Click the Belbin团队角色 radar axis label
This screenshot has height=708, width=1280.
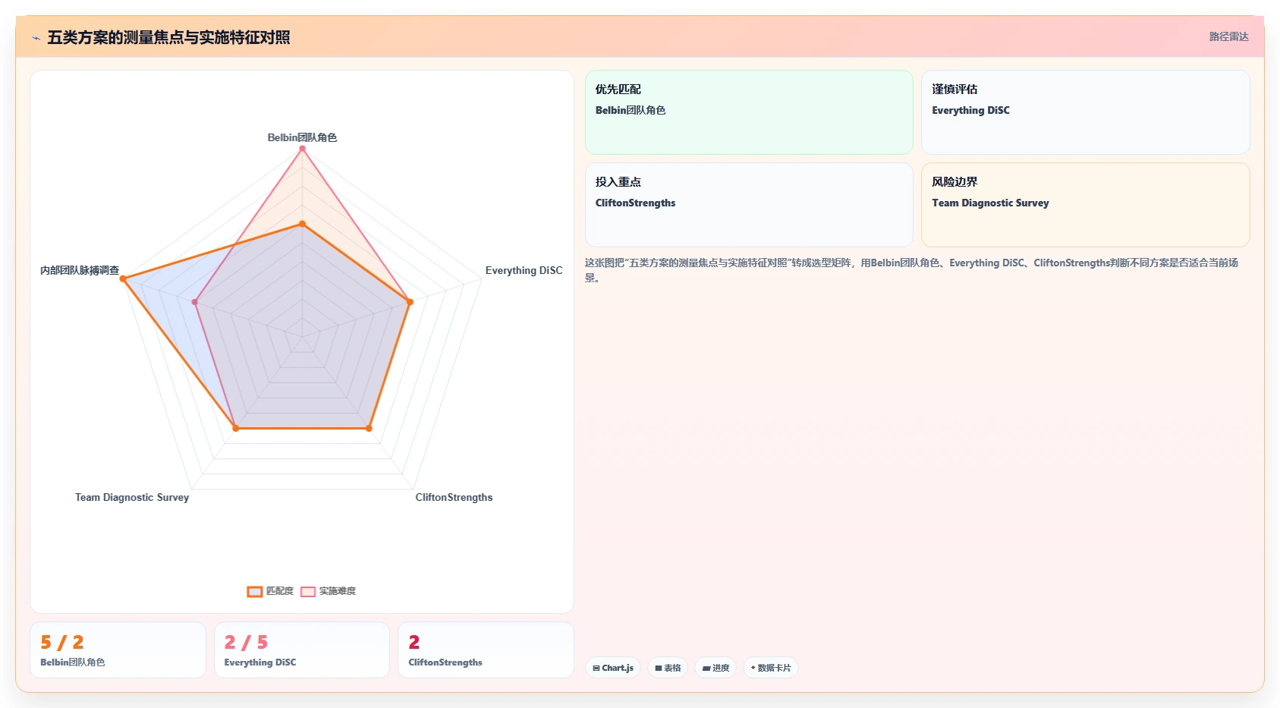[x=302, y=137]
